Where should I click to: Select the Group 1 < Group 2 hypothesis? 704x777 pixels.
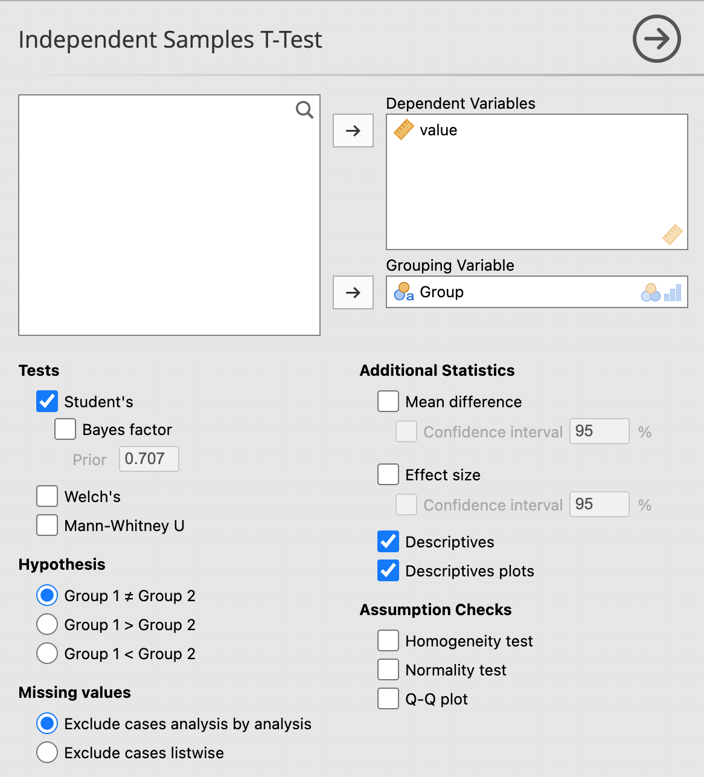(x=46, y=653)
